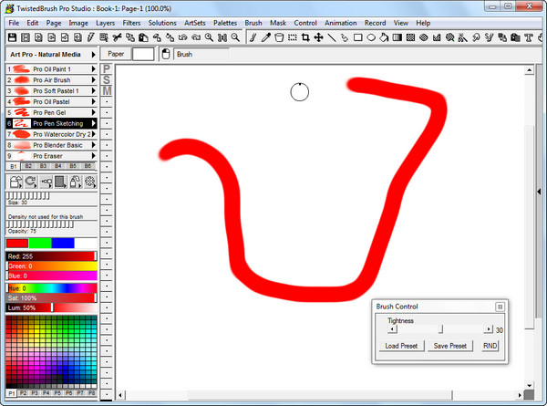547x406 pixels.
Task: Choose the Line drawing tool
Action: pos(332,37)
